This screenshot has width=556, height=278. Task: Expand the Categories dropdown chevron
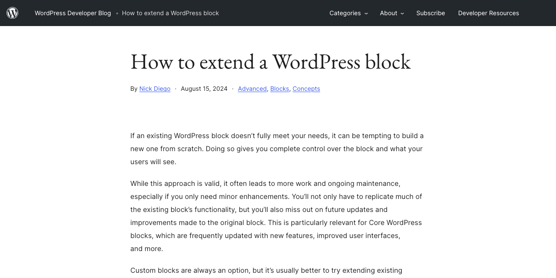pyautogui.click(x=366, y=13)
